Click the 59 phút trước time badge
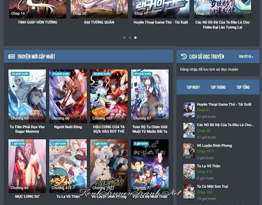Screen dimensions: 262x205 click(143, 74)
